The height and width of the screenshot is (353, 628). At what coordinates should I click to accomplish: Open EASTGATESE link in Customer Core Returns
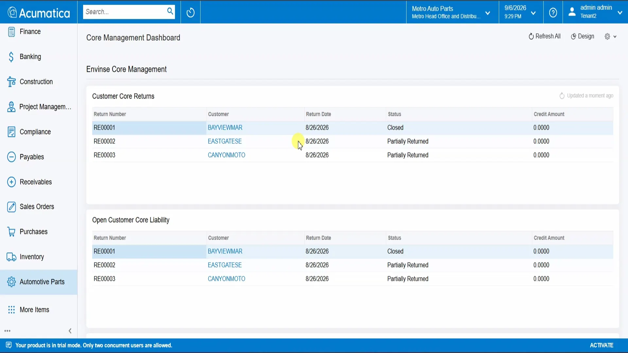pos(225,142)
